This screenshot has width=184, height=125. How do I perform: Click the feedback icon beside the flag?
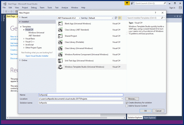click(x=132, y=3)
